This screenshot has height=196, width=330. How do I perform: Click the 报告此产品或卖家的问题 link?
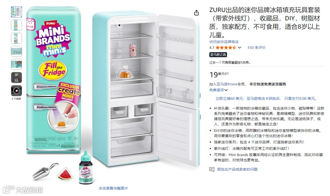click(x=237, y=169)
